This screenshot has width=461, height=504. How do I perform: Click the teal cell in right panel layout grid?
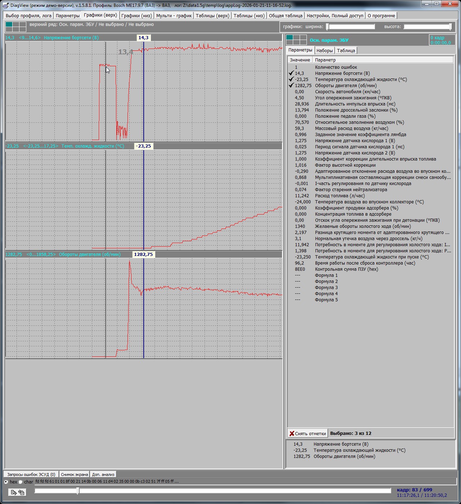(290, 37)
